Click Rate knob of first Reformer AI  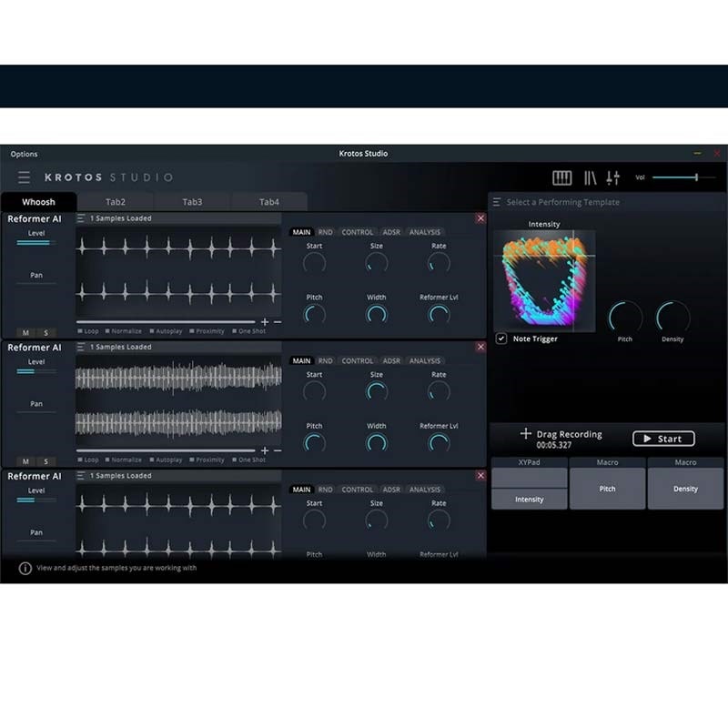[439, 263]
